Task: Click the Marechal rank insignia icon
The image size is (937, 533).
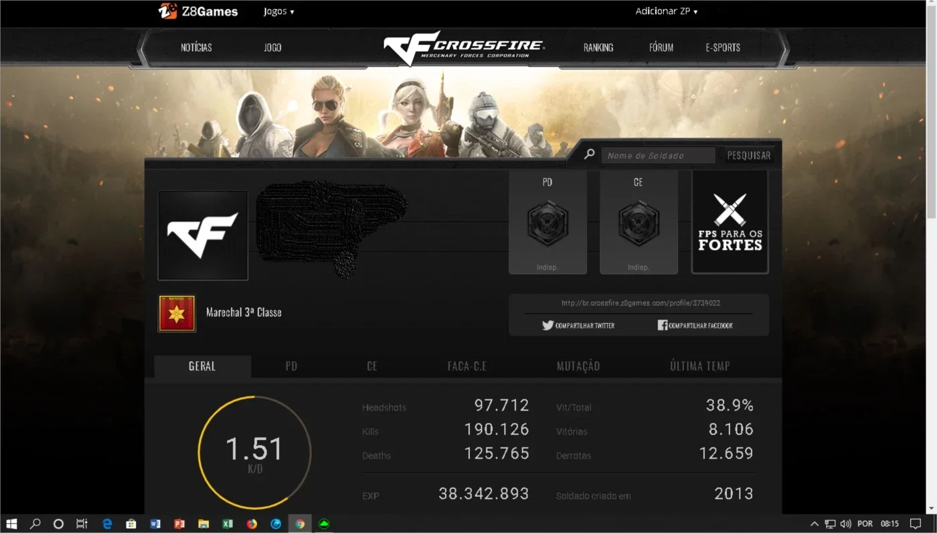Action: pyautogui.click(x=177, y=314)
